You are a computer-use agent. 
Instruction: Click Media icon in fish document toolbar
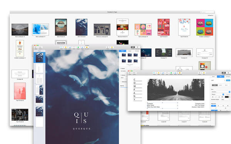coord(82,47)
